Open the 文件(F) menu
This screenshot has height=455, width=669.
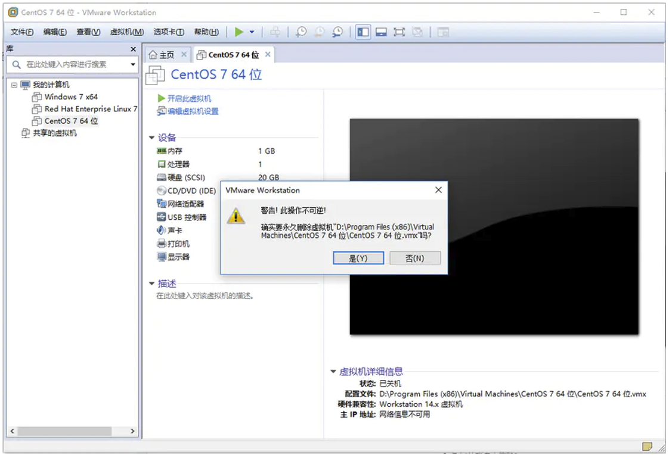[x=22, y=32]
